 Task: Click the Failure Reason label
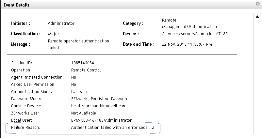pyautogui.click(x=25, y=128)
